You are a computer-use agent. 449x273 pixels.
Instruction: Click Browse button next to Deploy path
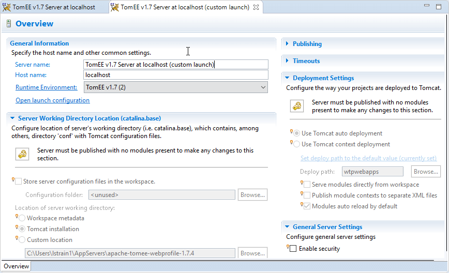pyautogui.click(x=426, y=172)
